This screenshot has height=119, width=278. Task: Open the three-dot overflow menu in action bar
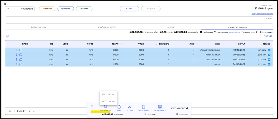pos(92,107)
